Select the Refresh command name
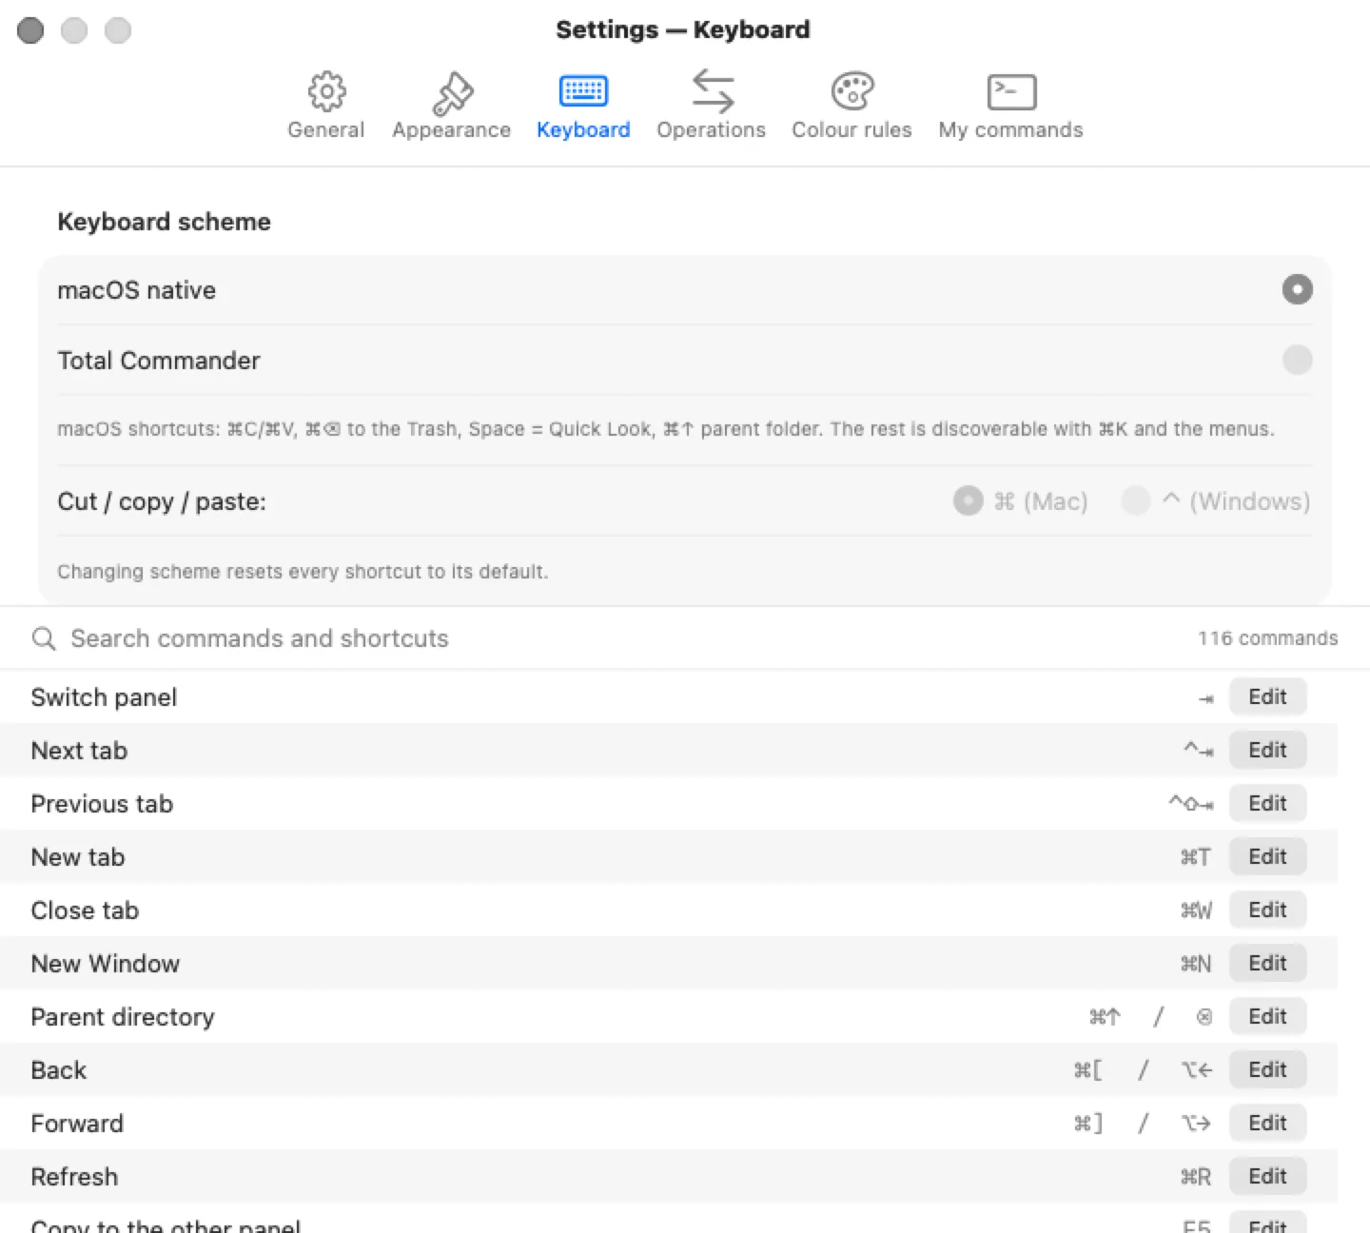This screenshot has width=1370, height=1233. (74, 1177)
